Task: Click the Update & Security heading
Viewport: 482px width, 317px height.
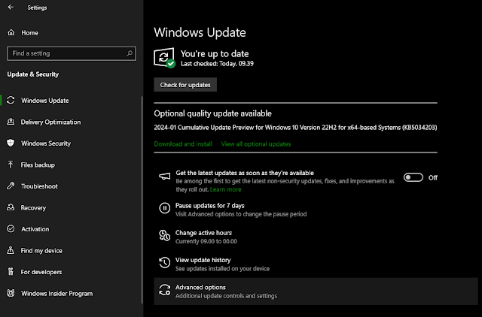Action: point(33,74)
